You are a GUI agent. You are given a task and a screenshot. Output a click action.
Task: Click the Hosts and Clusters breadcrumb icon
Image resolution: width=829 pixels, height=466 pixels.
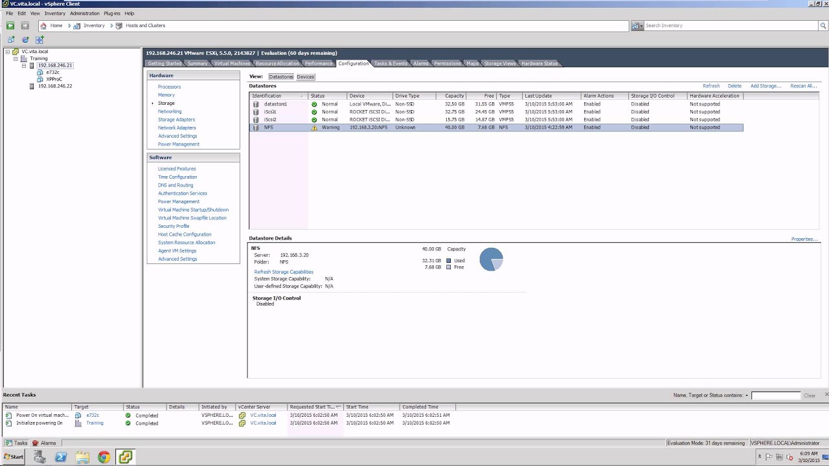coord(119,26)
